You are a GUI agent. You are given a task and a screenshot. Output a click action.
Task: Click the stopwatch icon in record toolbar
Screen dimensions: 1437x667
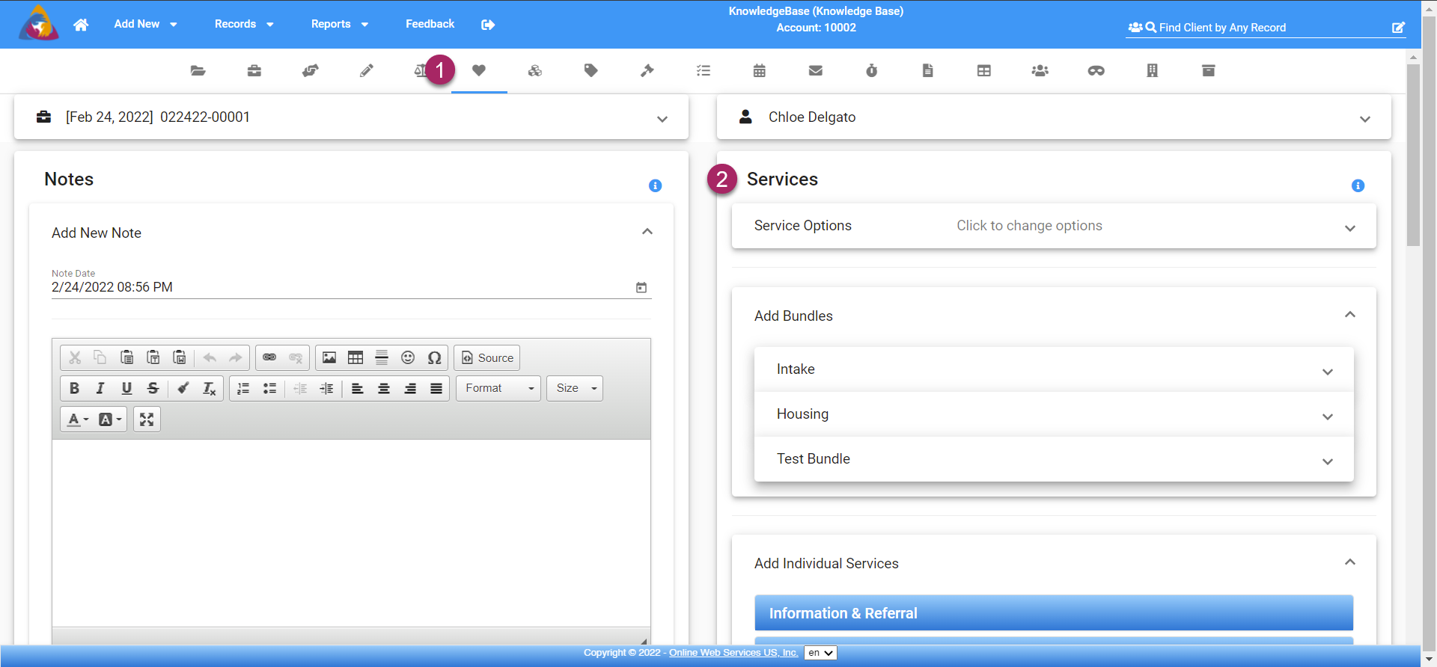pyautogui.click(x=872, y=70)
